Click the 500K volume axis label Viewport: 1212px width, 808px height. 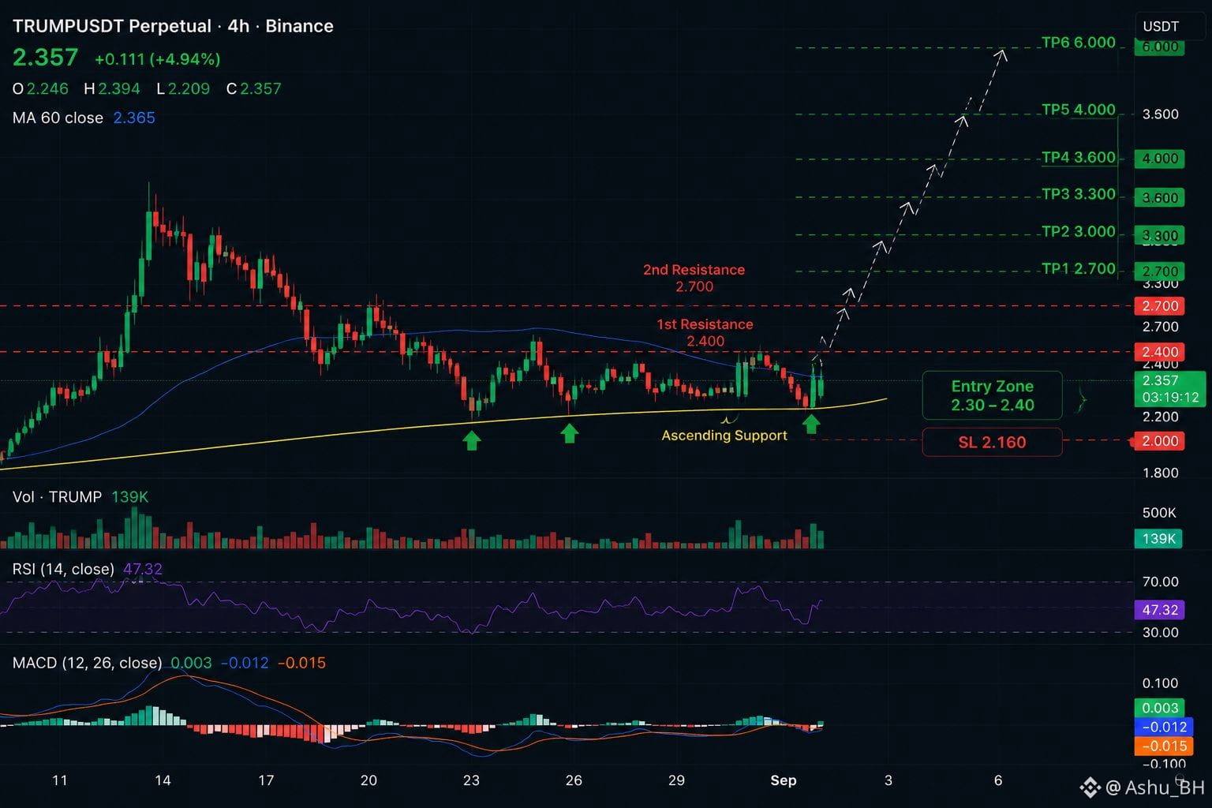tap(1159, 513)
